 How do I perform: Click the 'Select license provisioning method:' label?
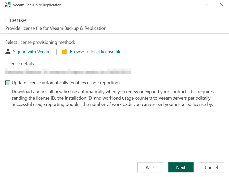(40, 42)
